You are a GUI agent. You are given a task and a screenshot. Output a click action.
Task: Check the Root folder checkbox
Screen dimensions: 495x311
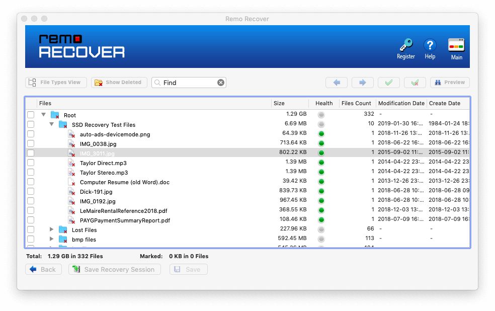pyautogui.click(x=31, y=115)
